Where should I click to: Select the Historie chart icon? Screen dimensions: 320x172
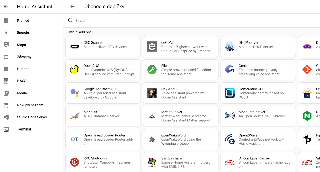point(6,69)
